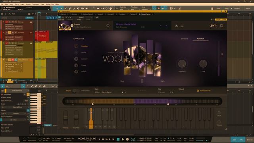This screenshot has height=143, width=254.
Task: Open the Straight length dropdown
Action: click(x=16, y=114)
